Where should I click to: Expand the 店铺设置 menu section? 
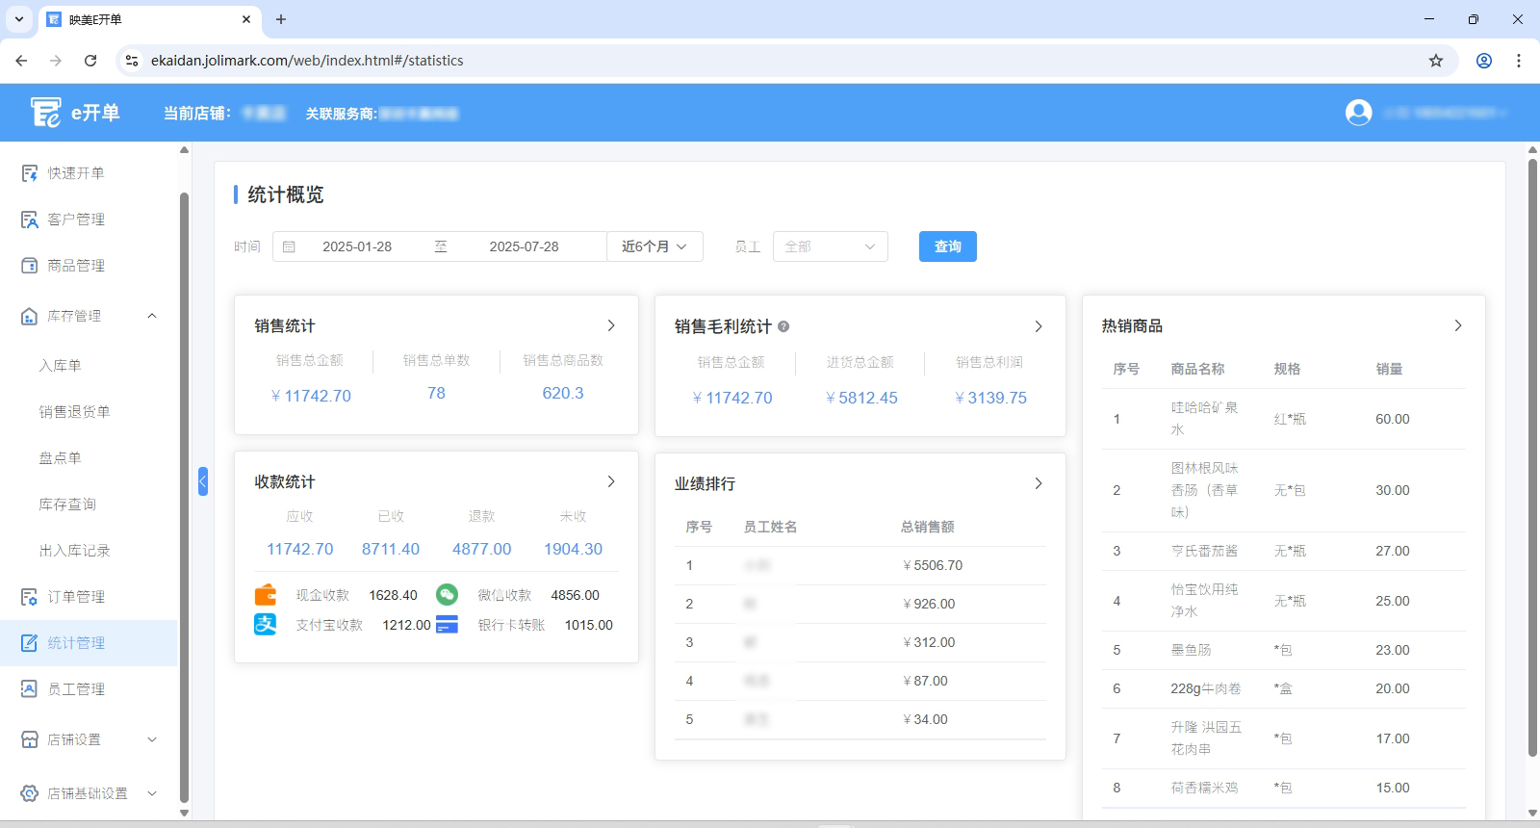click(152, 739)
